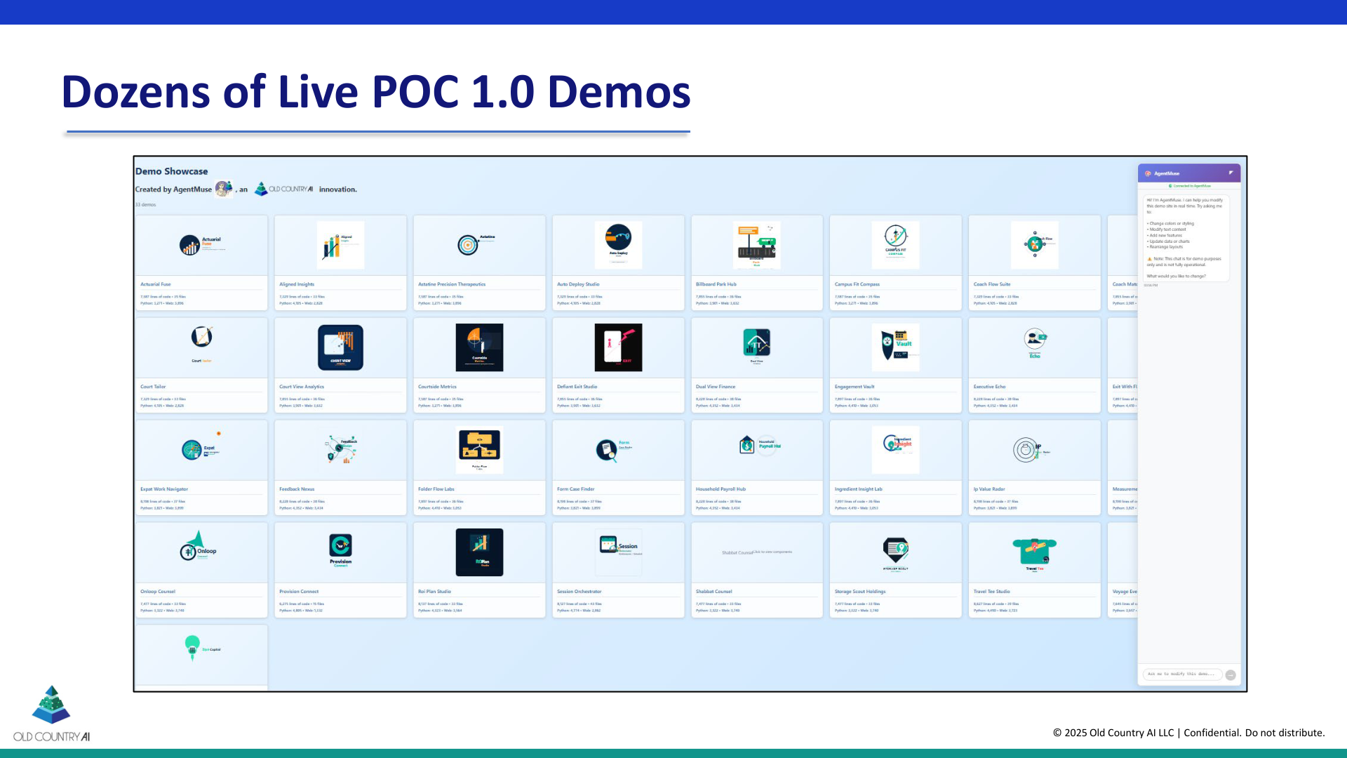Select the Travel Tee green shirt icon
This screenshot has width=1347, height=758.
[1034, 552]
